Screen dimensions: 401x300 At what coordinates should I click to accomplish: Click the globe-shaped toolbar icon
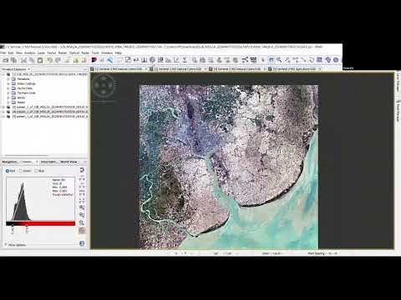(x=152, y=60)
